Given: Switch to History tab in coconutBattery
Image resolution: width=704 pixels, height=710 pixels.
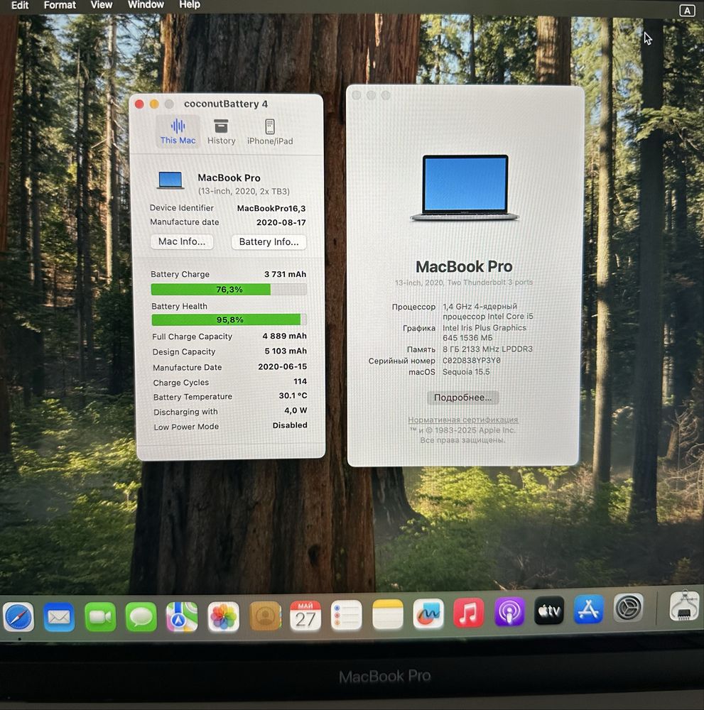Looking at the screenshot, I should [x=221, y=132].
